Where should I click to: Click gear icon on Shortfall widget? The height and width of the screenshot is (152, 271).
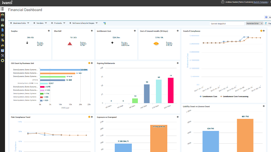(92, 30)
